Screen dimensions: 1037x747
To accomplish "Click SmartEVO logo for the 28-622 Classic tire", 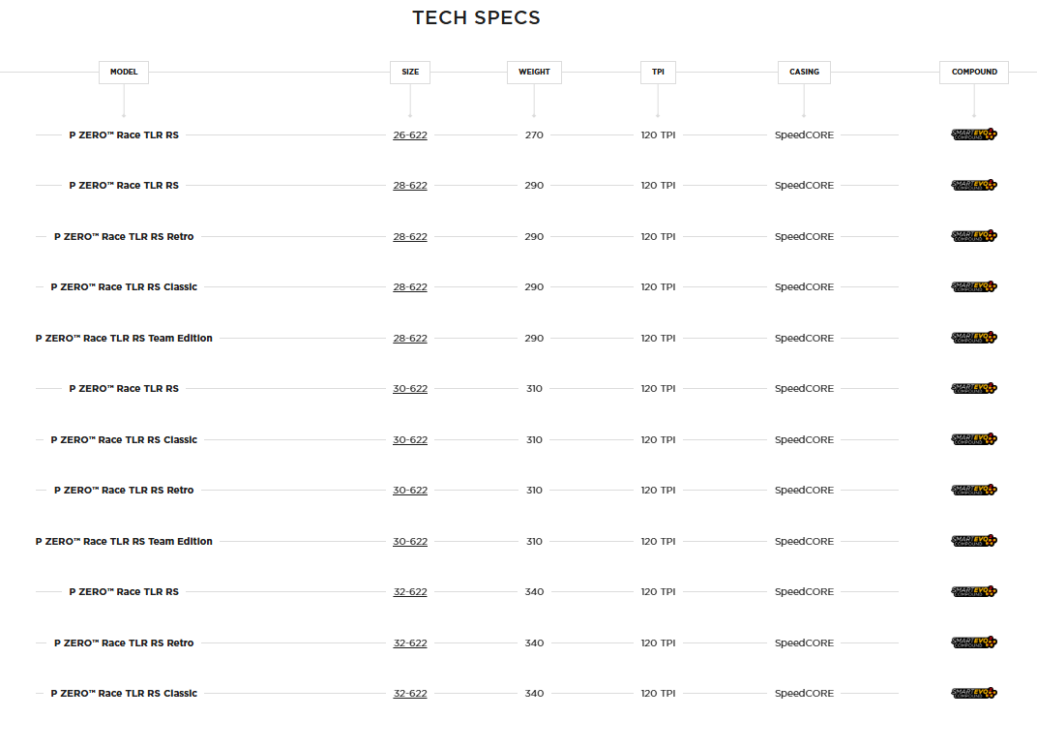I will (x=973, y=287).
